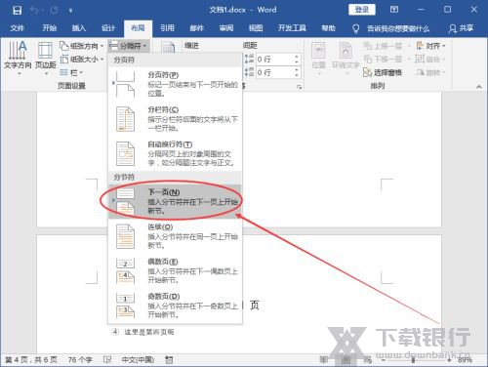This screenshot has height=367, width=488.
Task: Switch to the 插入 tab
Action: pyautogui.click(x=79, y=28)
